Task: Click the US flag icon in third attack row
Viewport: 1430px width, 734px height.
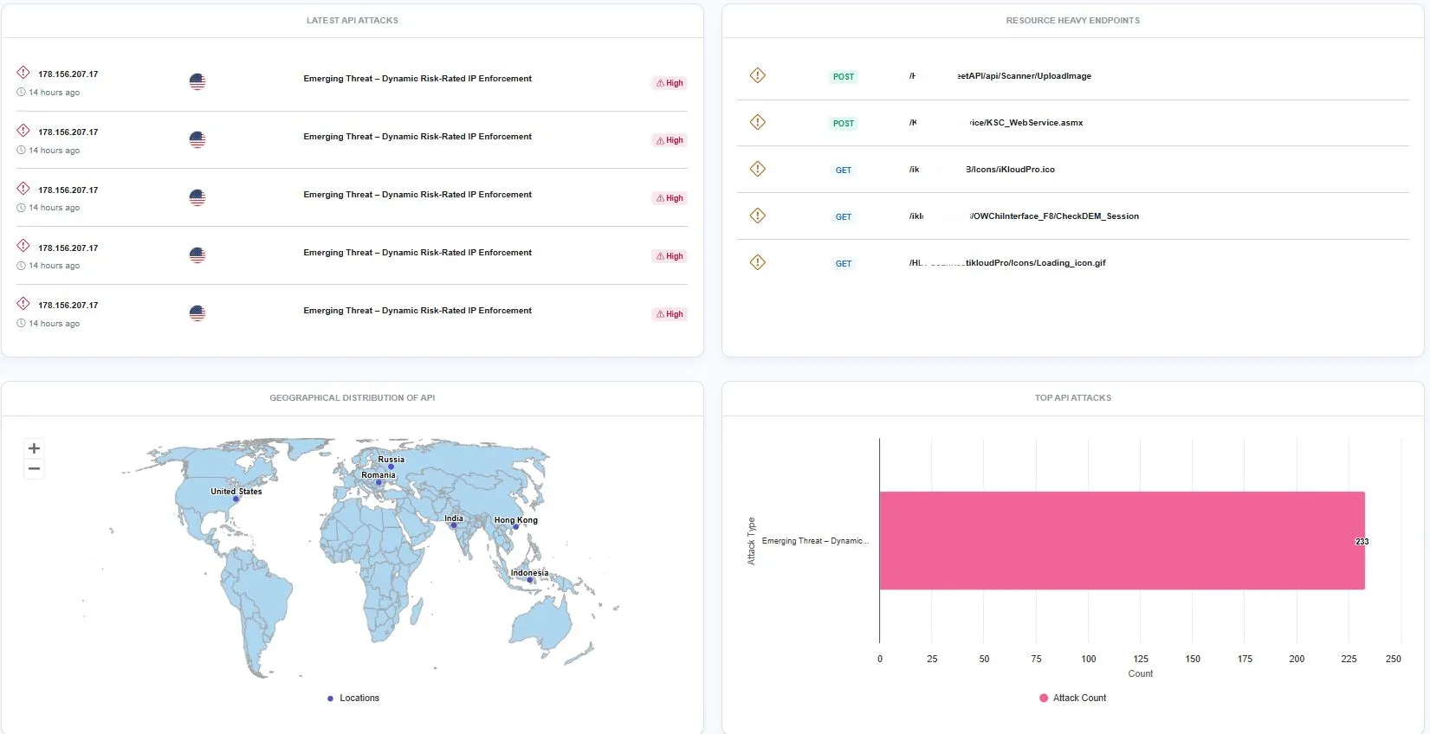Action: (x=197, y=197)
